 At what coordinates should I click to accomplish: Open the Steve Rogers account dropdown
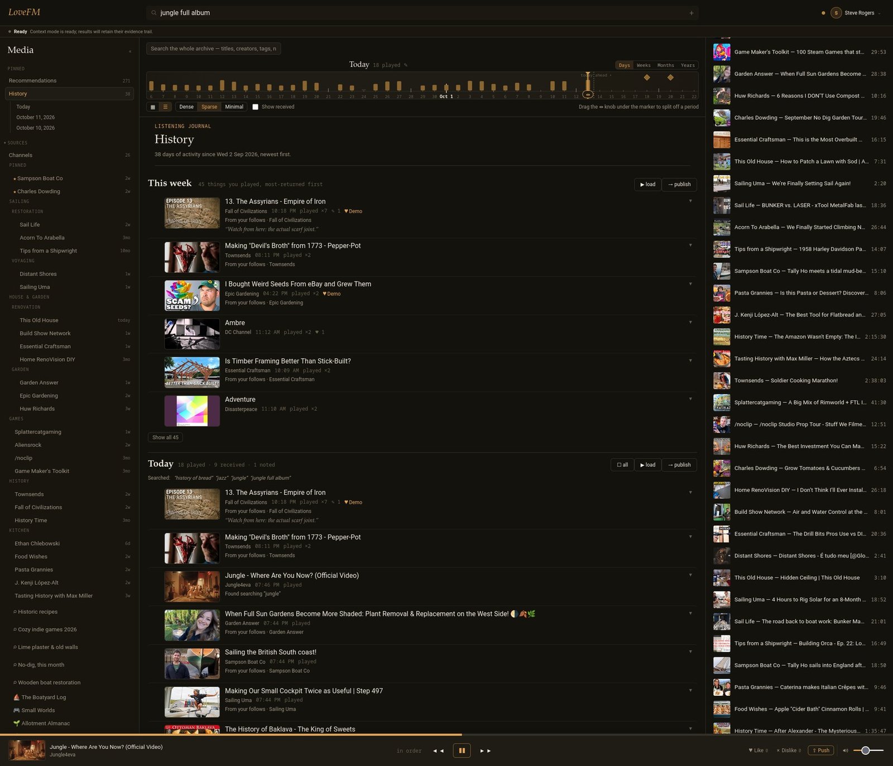(880, 13)
